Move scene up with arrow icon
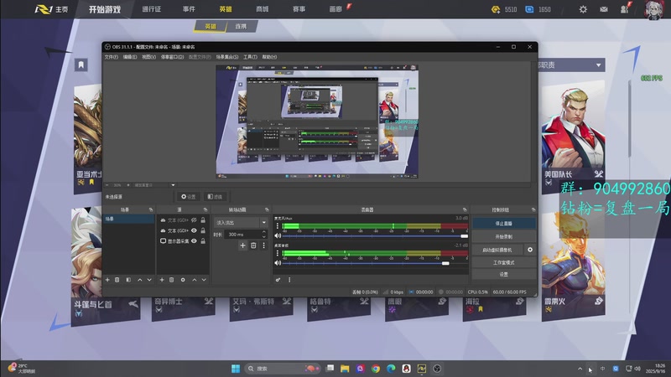Viewport: 671px width, 377px height. 140,280
